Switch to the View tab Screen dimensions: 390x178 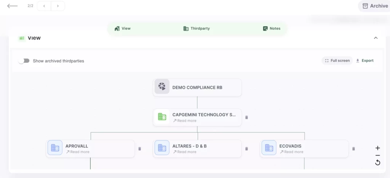(x=123, y=29)
